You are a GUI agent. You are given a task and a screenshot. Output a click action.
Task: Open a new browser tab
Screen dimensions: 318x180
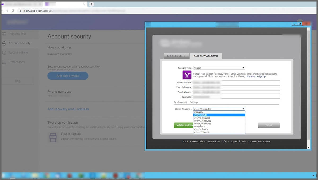point(91,4)
